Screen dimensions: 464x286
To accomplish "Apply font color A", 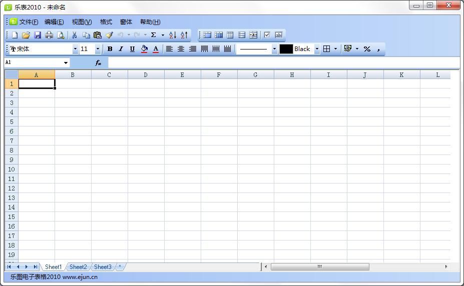I will (x=156, y=49).
